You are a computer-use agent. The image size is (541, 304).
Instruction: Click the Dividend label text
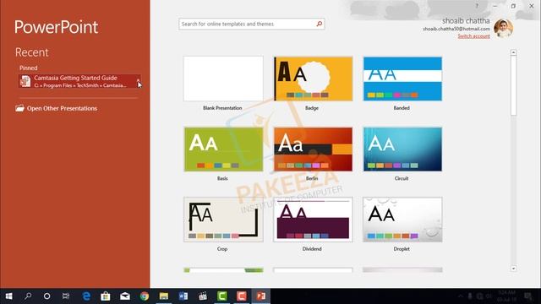click(x=312, y=249)
